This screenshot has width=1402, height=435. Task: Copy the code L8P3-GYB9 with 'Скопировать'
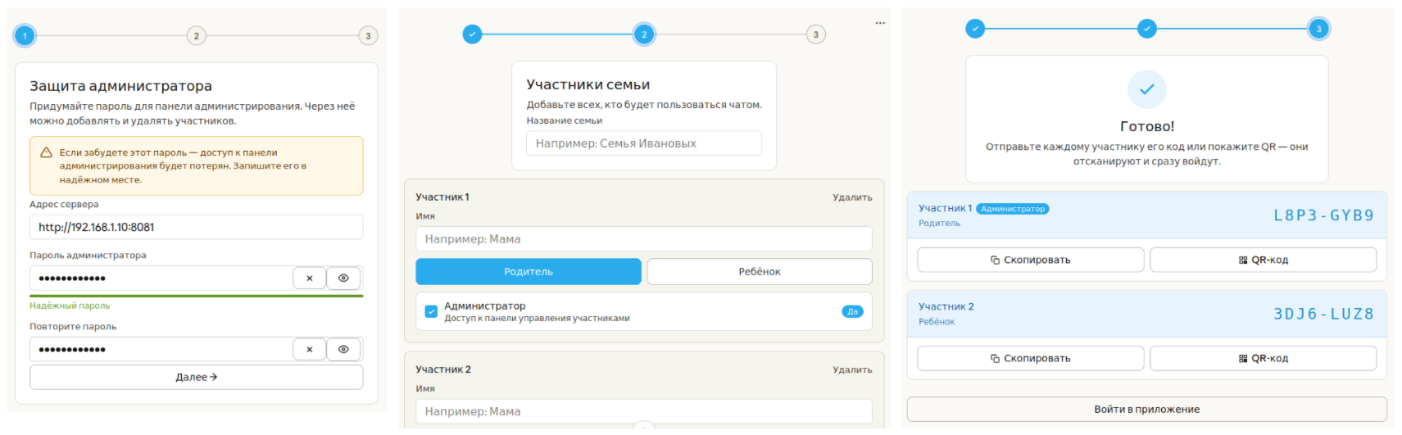1031,260
